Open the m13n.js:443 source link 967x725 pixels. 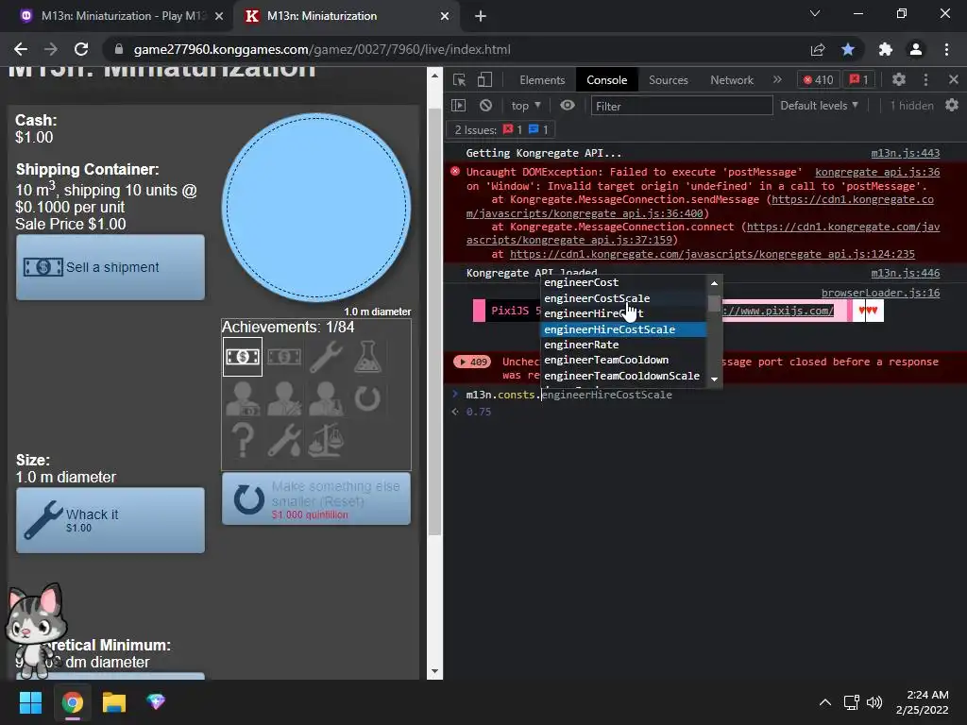pyautogui.click(x=905, y=153)
